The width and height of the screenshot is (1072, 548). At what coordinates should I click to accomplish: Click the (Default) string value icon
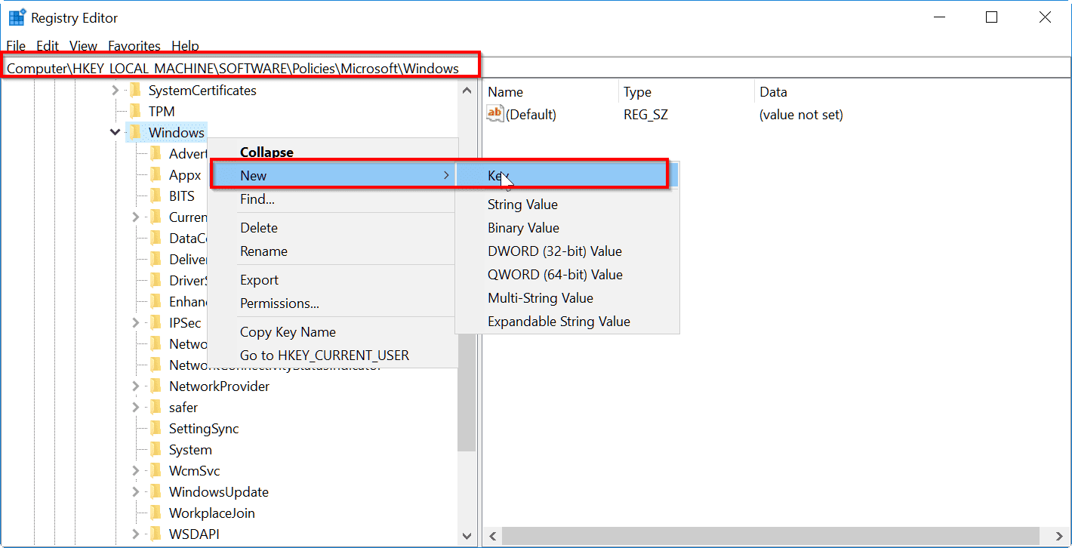495,114
